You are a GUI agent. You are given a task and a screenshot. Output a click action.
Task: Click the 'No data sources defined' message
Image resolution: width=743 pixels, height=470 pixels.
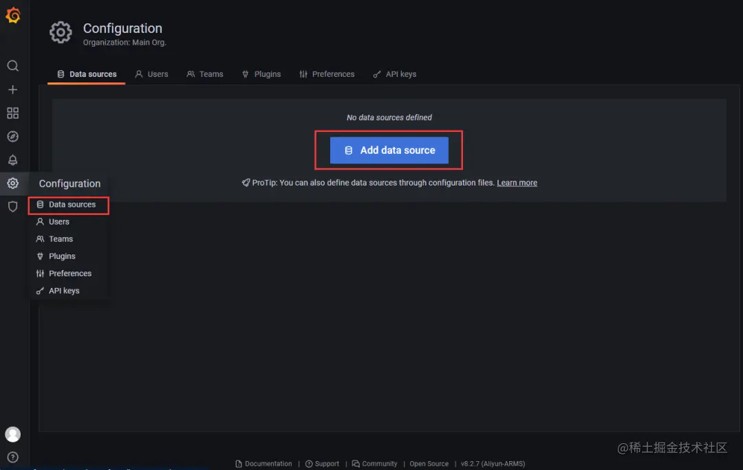(x=389, y=117)
